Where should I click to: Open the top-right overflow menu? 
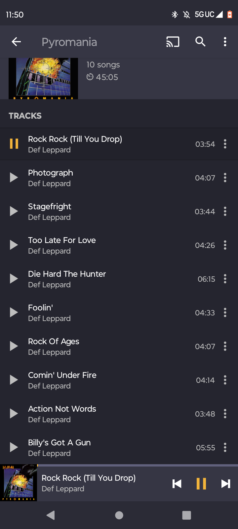click(225, 42)
